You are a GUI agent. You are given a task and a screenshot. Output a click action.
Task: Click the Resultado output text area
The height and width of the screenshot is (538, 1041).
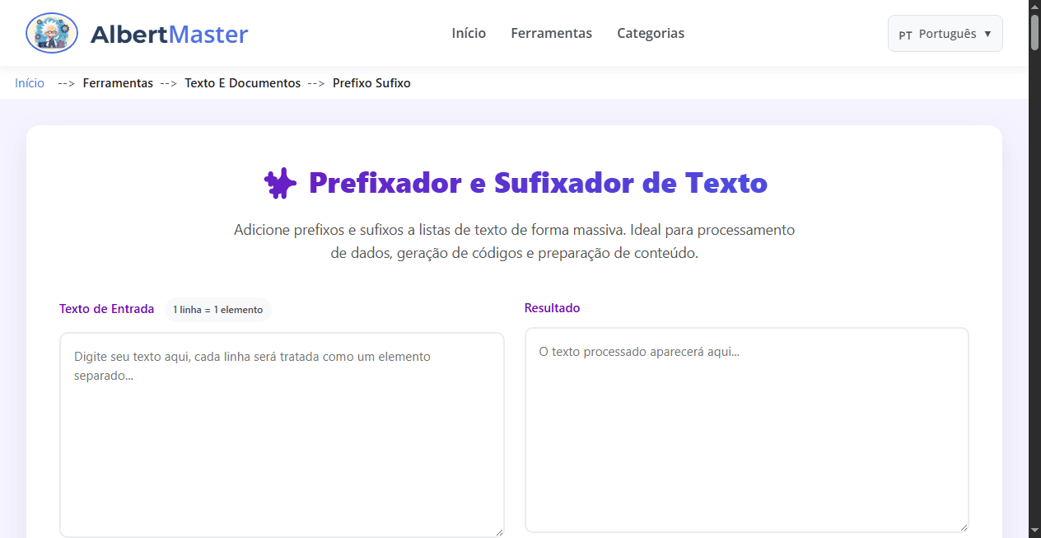[x=746, y=428]
